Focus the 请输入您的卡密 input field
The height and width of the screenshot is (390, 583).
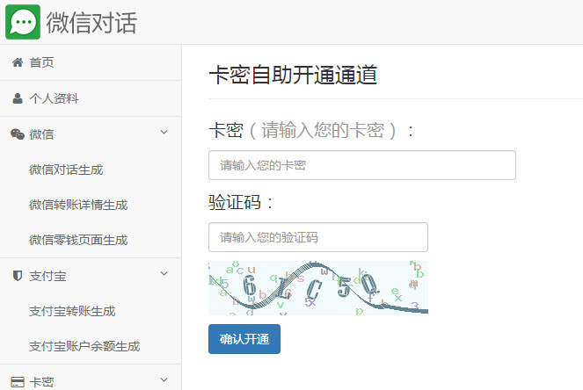361,165
